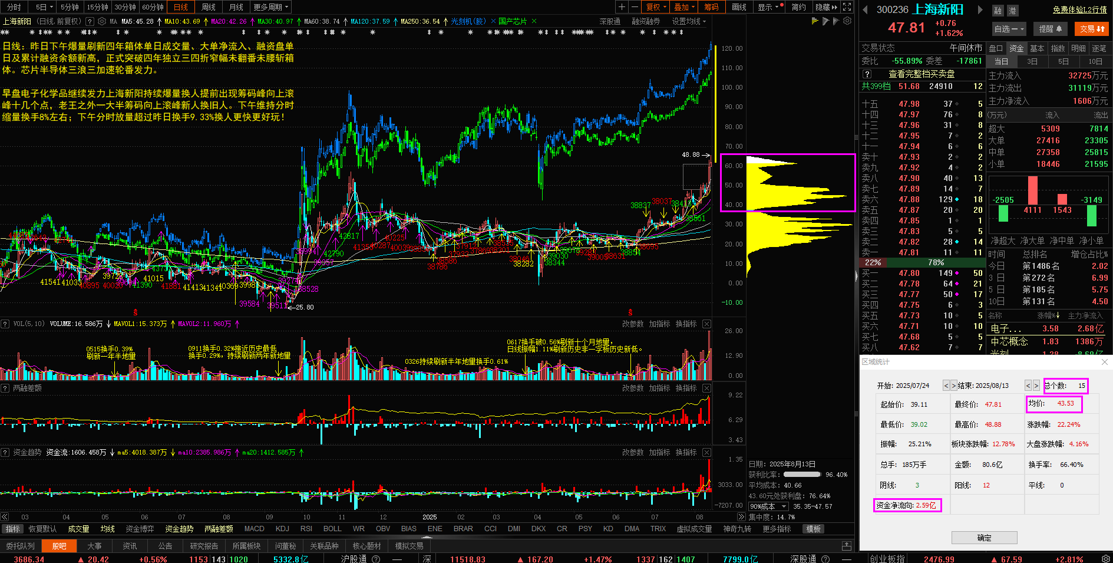Step the 开始 date back with its left arrow
1113x563 pixels.
pyautogui.click(x=946, y=386)
